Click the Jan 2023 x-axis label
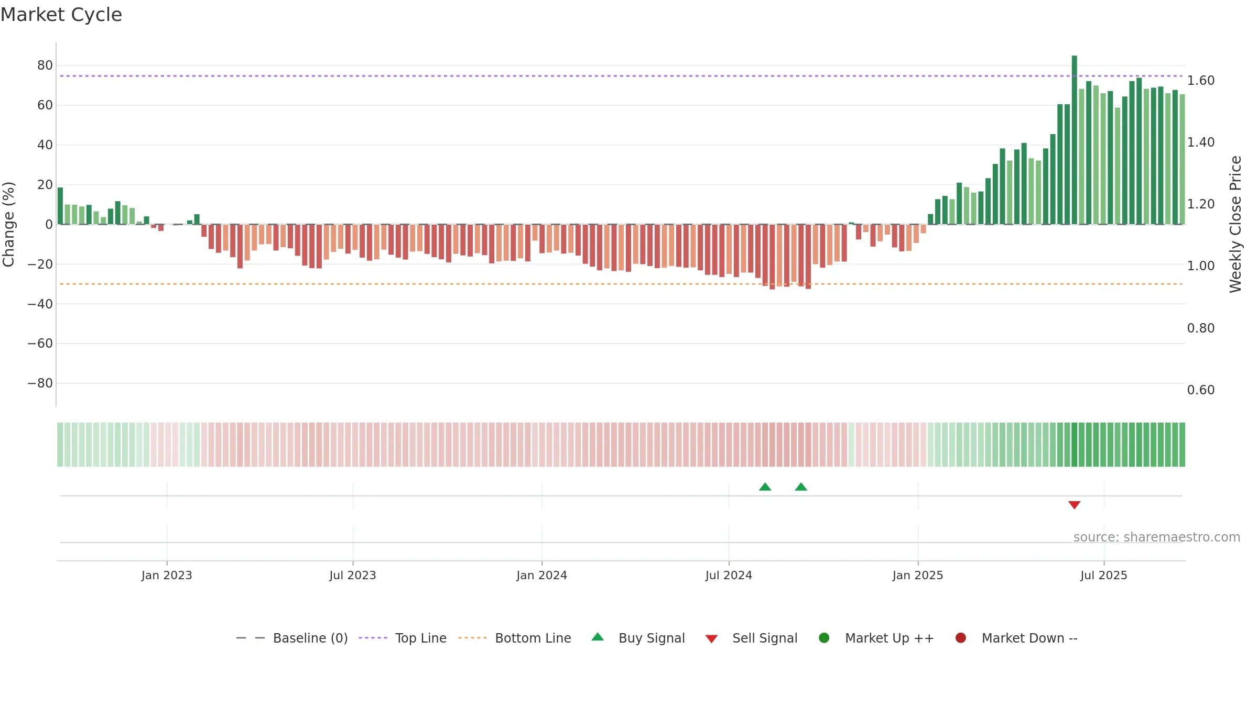This screenshot has height=707, width=1258. click(x=167, y=576)
